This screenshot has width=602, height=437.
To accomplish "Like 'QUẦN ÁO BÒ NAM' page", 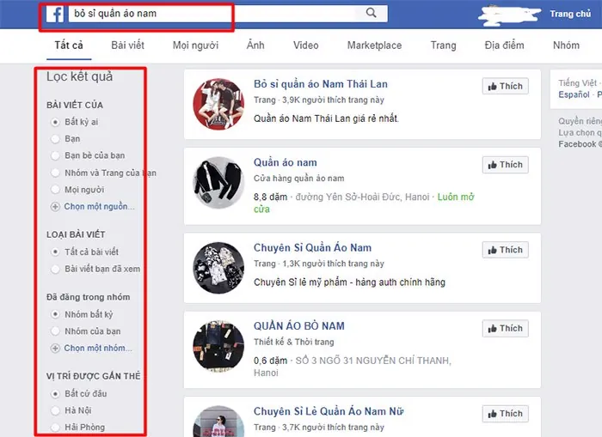I will tap(506, 329).
